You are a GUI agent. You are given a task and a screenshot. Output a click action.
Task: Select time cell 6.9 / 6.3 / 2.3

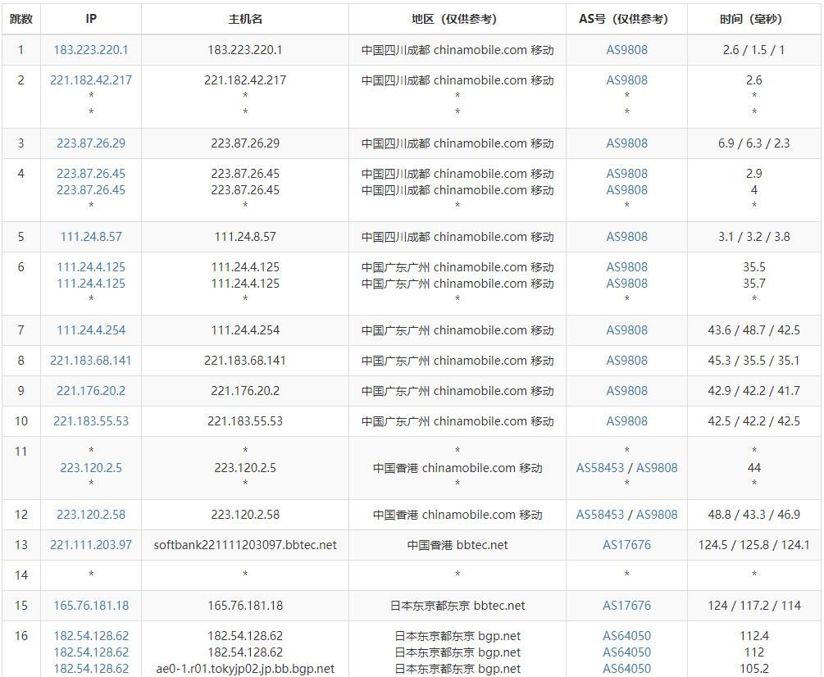click(754, 143)
